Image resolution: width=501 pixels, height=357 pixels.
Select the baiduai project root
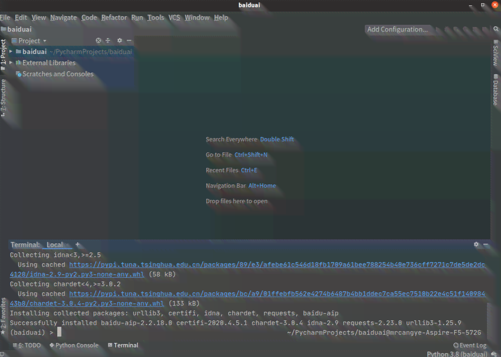[x=71, y=52]
